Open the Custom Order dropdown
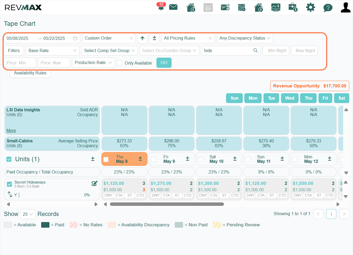Viewport: 353px width, 255px height. coord(109,38)
